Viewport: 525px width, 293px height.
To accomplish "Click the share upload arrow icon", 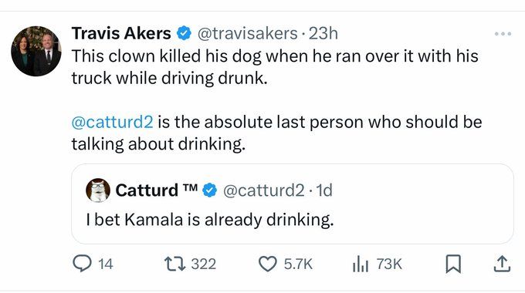I will 503,264.
